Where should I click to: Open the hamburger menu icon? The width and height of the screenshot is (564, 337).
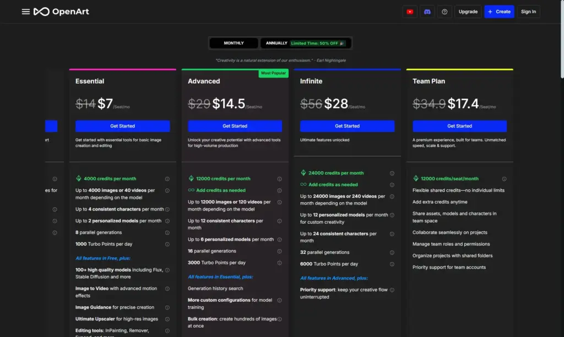[x=25, y=12]
